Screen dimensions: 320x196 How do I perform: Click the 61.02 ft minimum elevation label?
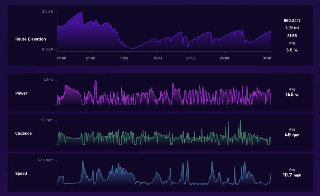pos(48,49)
